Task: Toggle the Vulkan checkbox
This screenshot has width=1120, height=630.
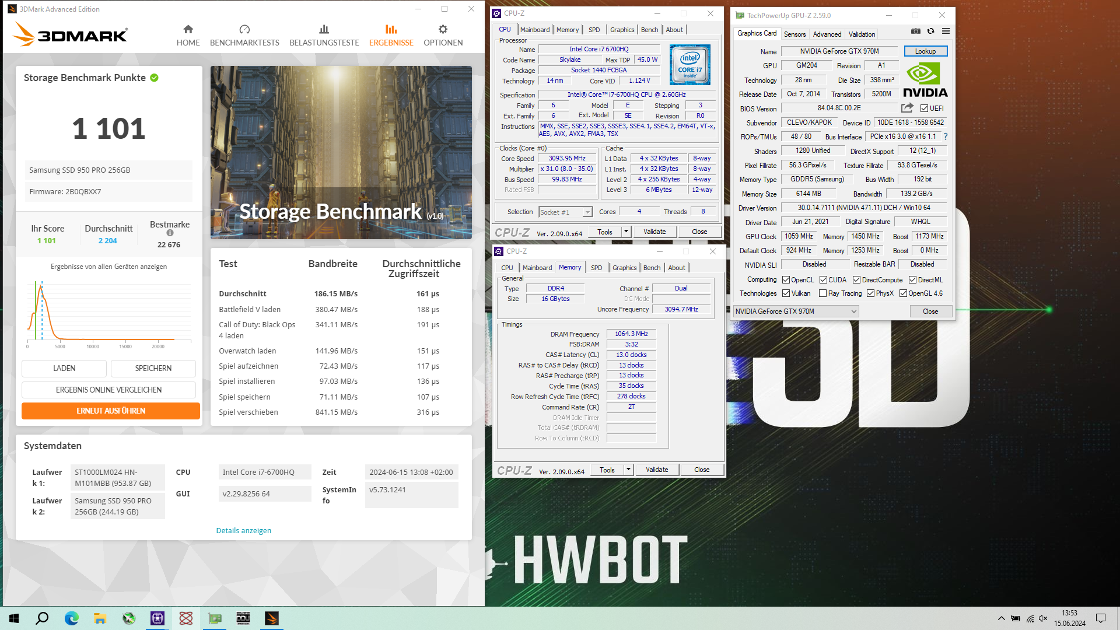Action: click(786, 293)
